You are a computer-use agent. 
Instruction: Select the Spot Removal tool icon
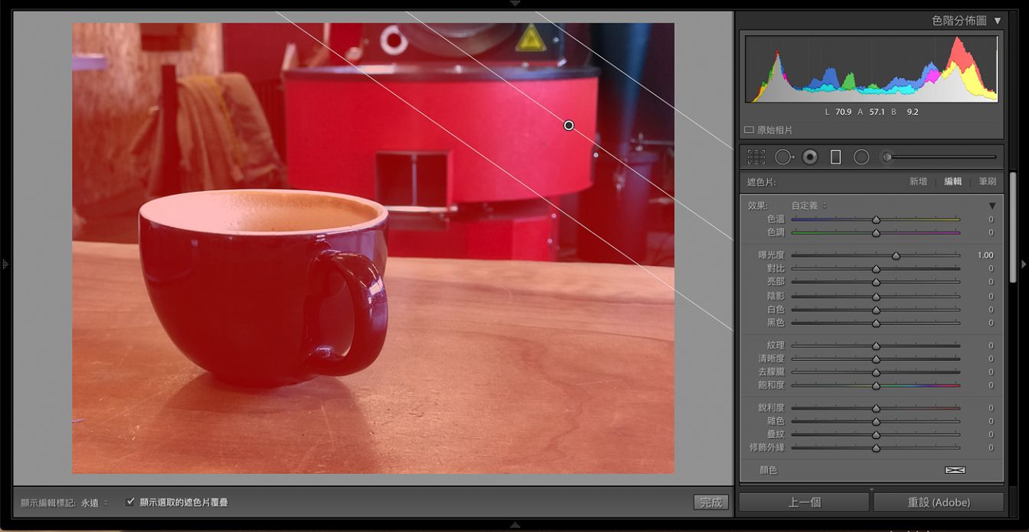click(x=784, y=157)
